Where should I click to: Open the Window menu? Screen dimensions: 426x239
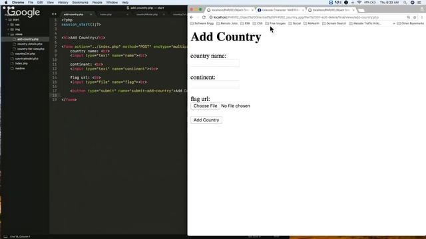[x=112, y=3]
